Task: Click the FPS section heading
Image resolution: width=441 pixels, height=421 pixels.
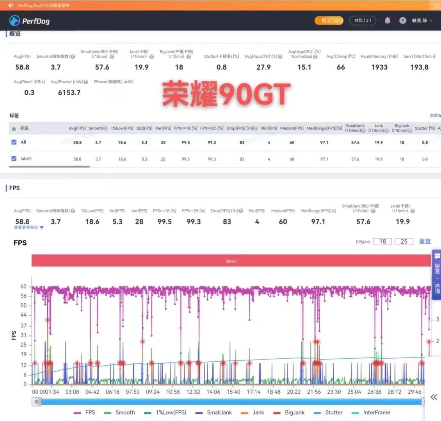Action: (14, 188)
